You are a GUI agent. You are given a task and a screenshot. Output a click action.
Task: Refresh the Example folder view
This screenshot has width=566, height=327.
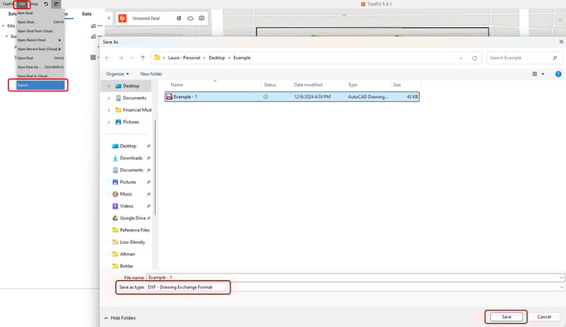pos(475,58)
